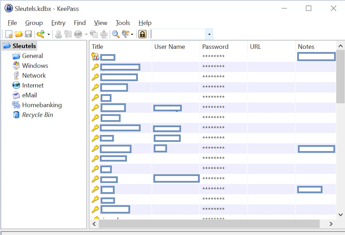Expand the quick search box dropdown
Screen dimensions: 345x235
(x=209, y=34)
